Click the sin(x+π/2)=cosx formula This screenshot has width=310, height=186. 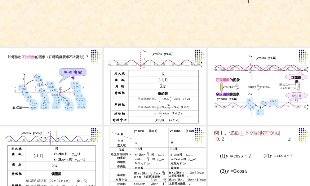tap(259, 86)
